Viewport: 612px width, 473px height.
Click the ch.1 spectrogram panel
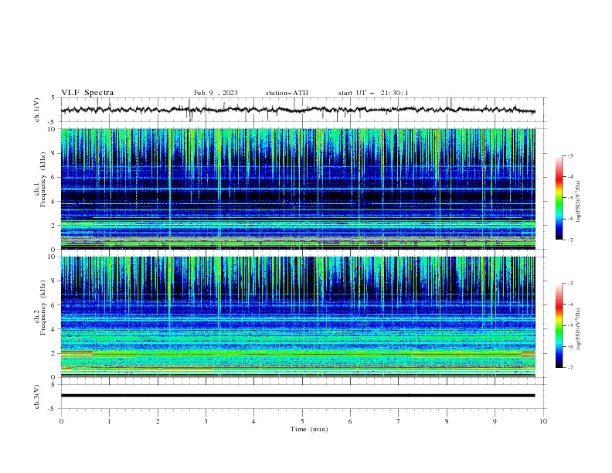pos(297,189)
